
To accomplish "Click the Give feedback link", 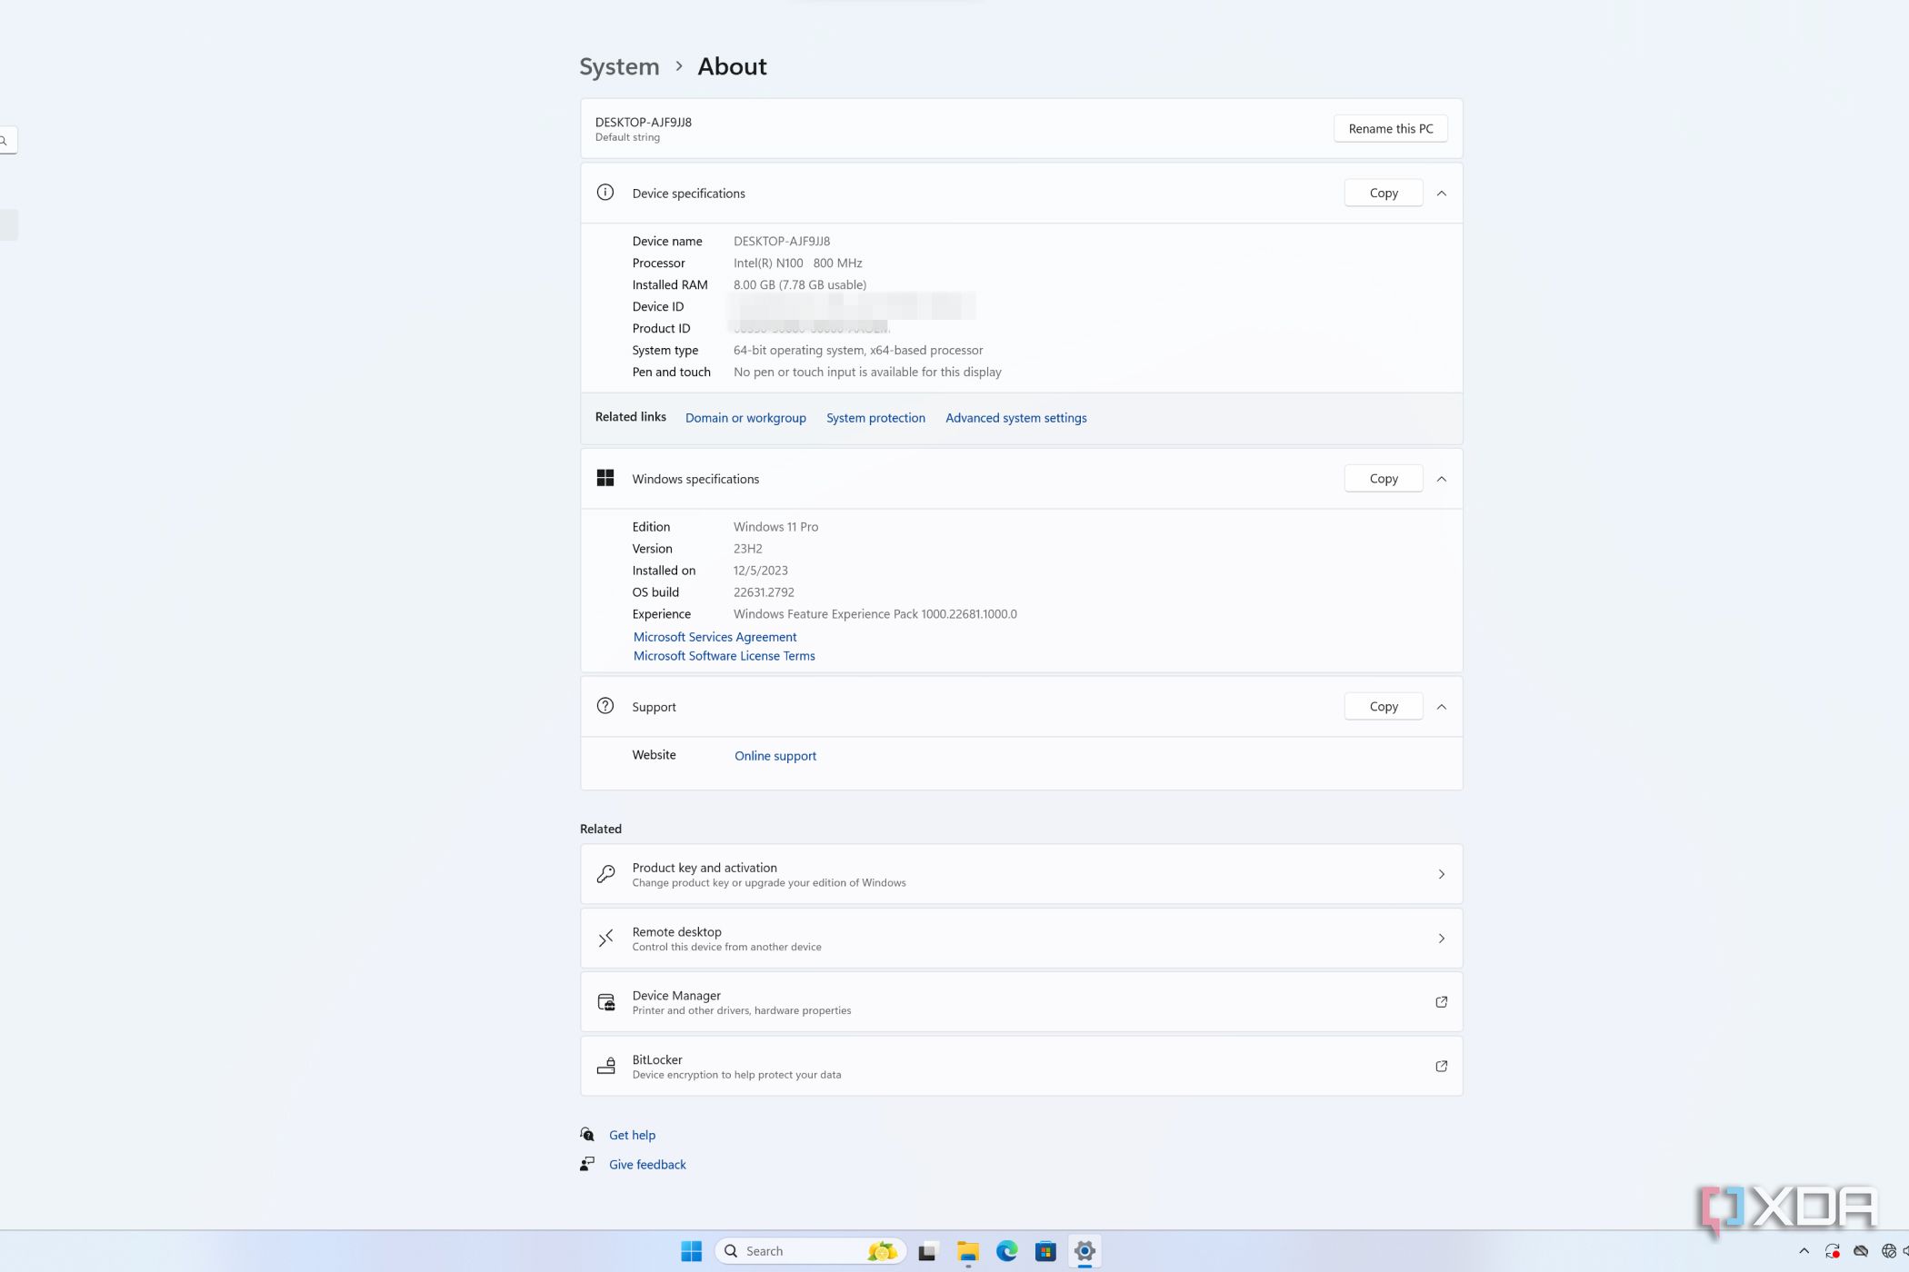I will [x=647, y=1164].
